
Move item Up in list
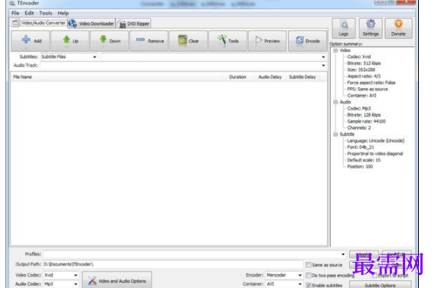70,41
